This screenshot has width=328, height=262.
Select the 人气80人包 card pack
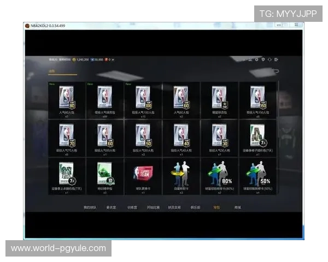(66, 99)
